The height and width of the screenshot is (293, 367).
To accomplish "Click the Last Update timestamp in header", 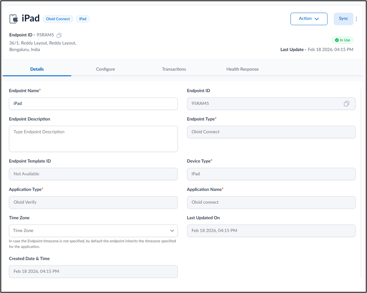I will coord(330,50).
